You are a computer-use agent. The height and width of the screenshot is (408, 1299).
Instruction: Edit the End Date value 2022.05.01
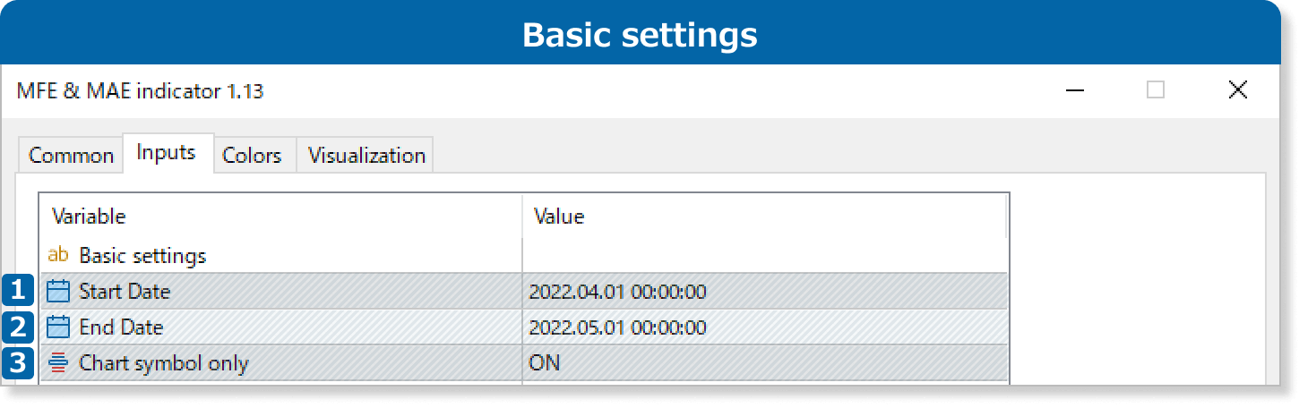click(x=617, y=327)
